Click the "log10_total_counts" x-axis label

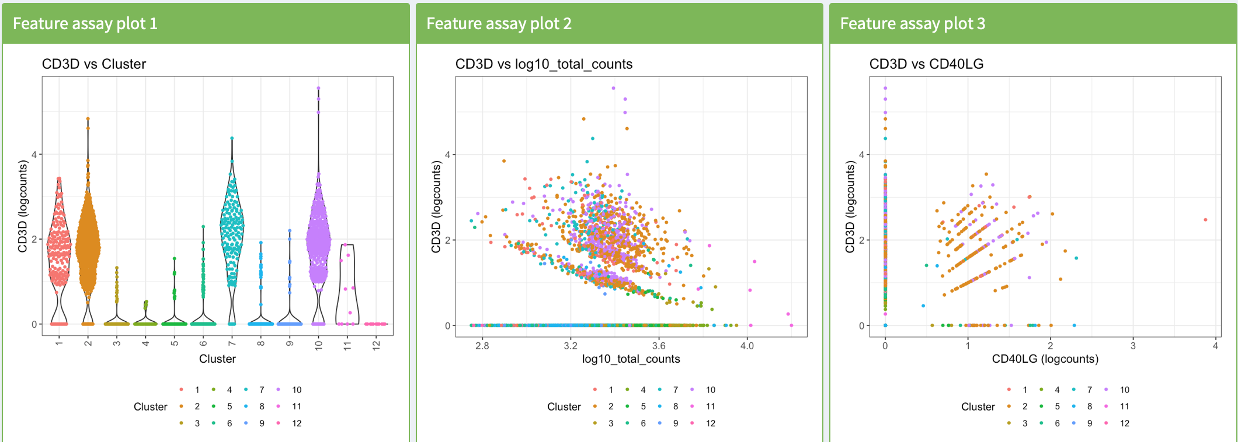click(x=631, y=359)
